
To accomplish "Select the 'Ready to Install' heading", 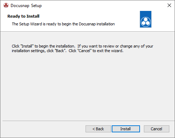I will coord(23,16).
